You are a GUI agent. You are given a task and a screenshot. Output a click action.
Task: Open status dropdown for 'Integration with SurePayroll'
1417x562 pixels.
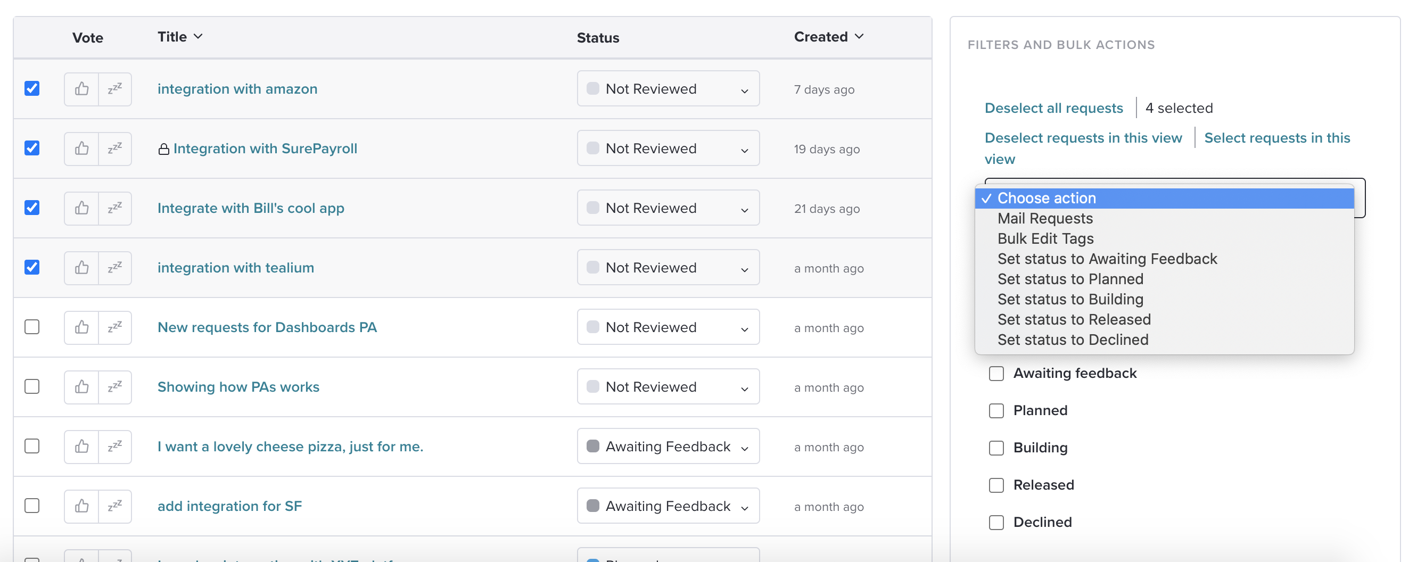pyautogui.click(x=668, y=148)
